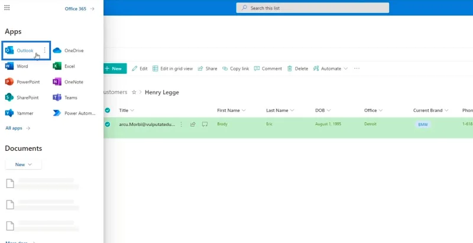
Task: Launch Teams from the Apps list
Action: pyautogui.click(x=65, y=98)
